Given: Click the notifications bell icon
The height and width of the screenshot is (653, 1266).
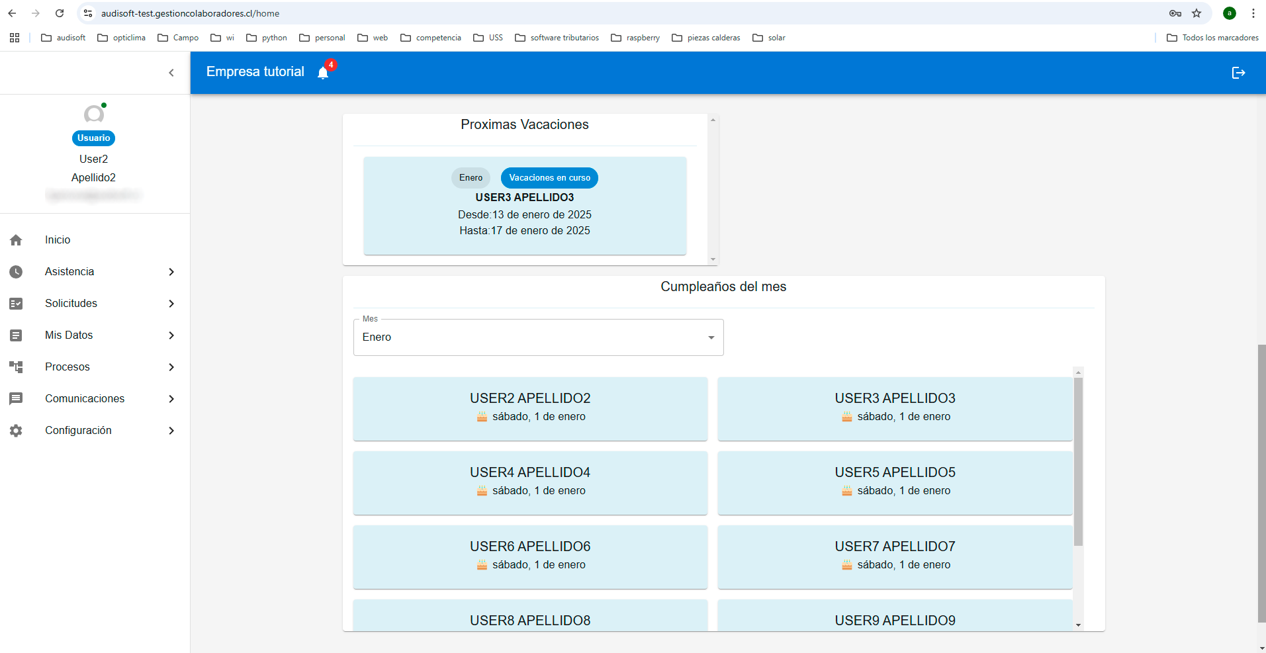Looking at the screenshot, I should [x=323, y=73].
